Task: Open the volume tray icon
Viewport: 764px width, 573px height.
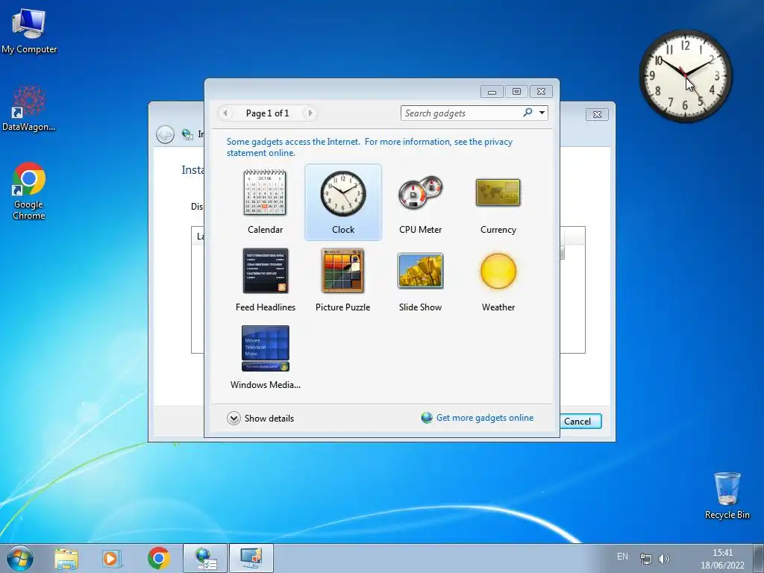Action: tap(663, 558)
